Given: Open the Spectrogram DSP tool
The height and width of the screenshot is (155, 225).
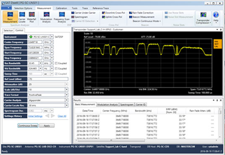Looking at the screenshot, I should point(79,17).
